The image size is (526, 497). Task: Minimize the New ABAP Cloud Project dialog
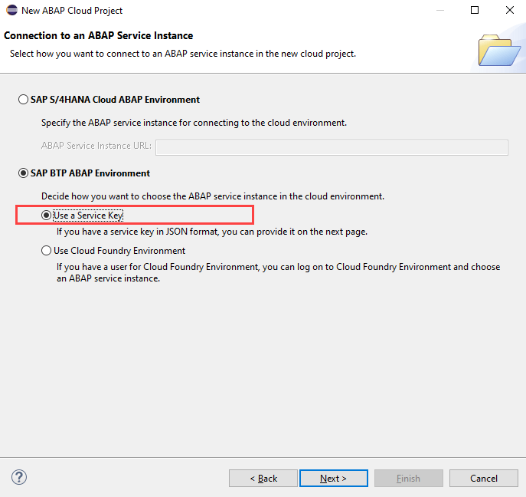point(439,11)
